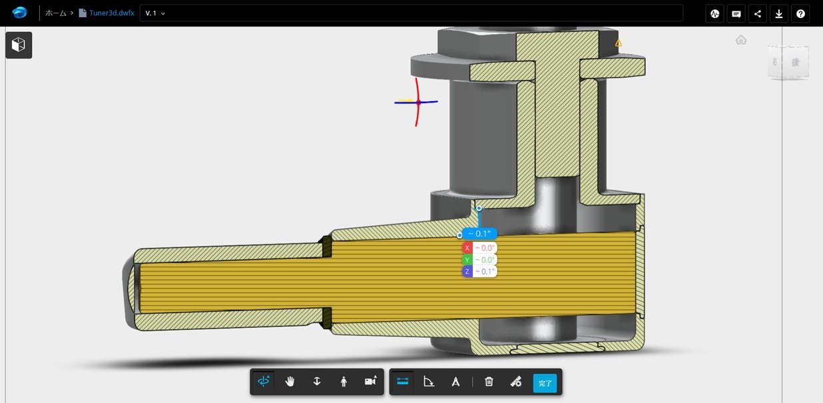823x403 pixels.
Task: Select the Zoom dolly tool
Action: pyautogui.click(x=317, y=382)
